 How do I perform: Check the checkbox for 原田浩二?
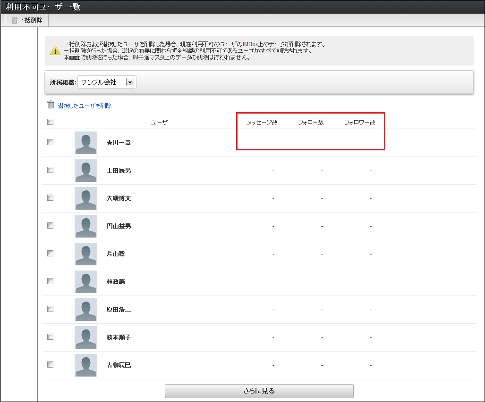coord(51,309)
